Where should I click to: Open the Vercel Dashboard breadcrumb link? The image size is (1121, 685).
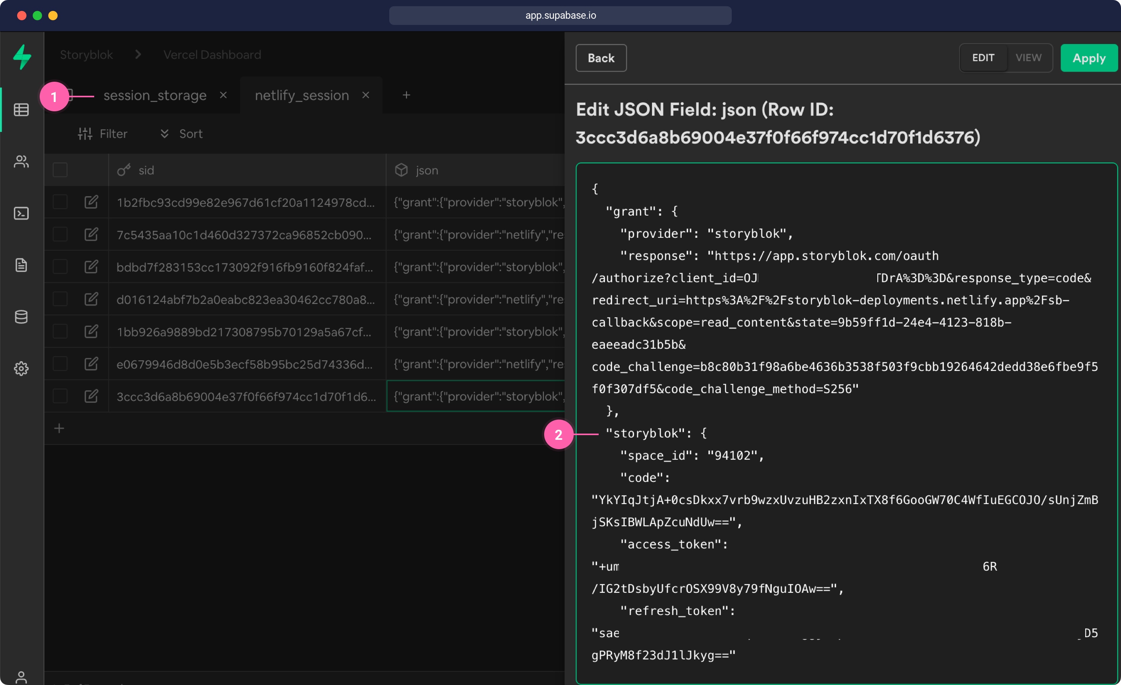click(212, 54)
